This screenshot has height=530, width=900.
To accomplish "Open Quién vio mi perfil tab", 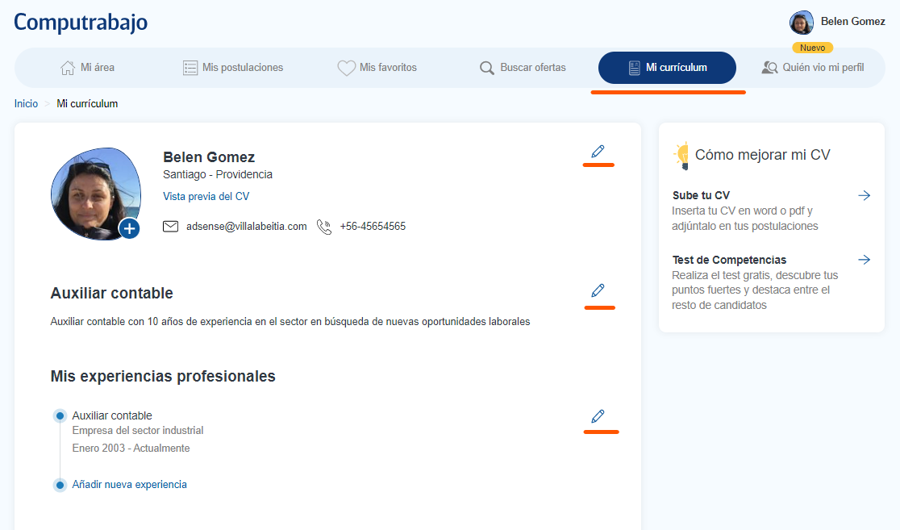I will click(813, 68).
